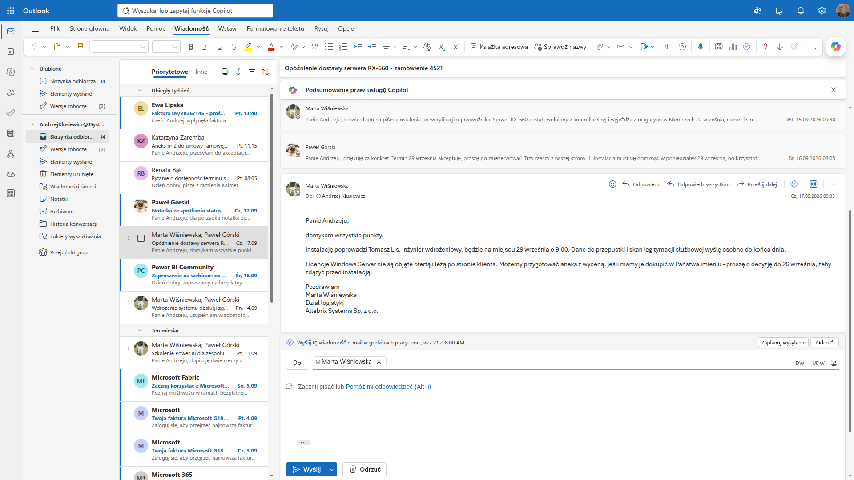Attach a file with the paperclip icon
The width and height of the screenshot is (854, 480).
pyautogui.click(x=600, y=47)
